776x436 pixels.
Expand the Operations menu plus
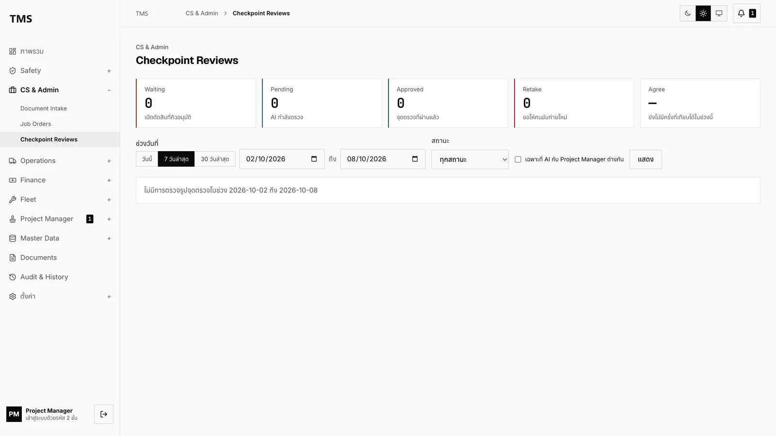[109, 161]
